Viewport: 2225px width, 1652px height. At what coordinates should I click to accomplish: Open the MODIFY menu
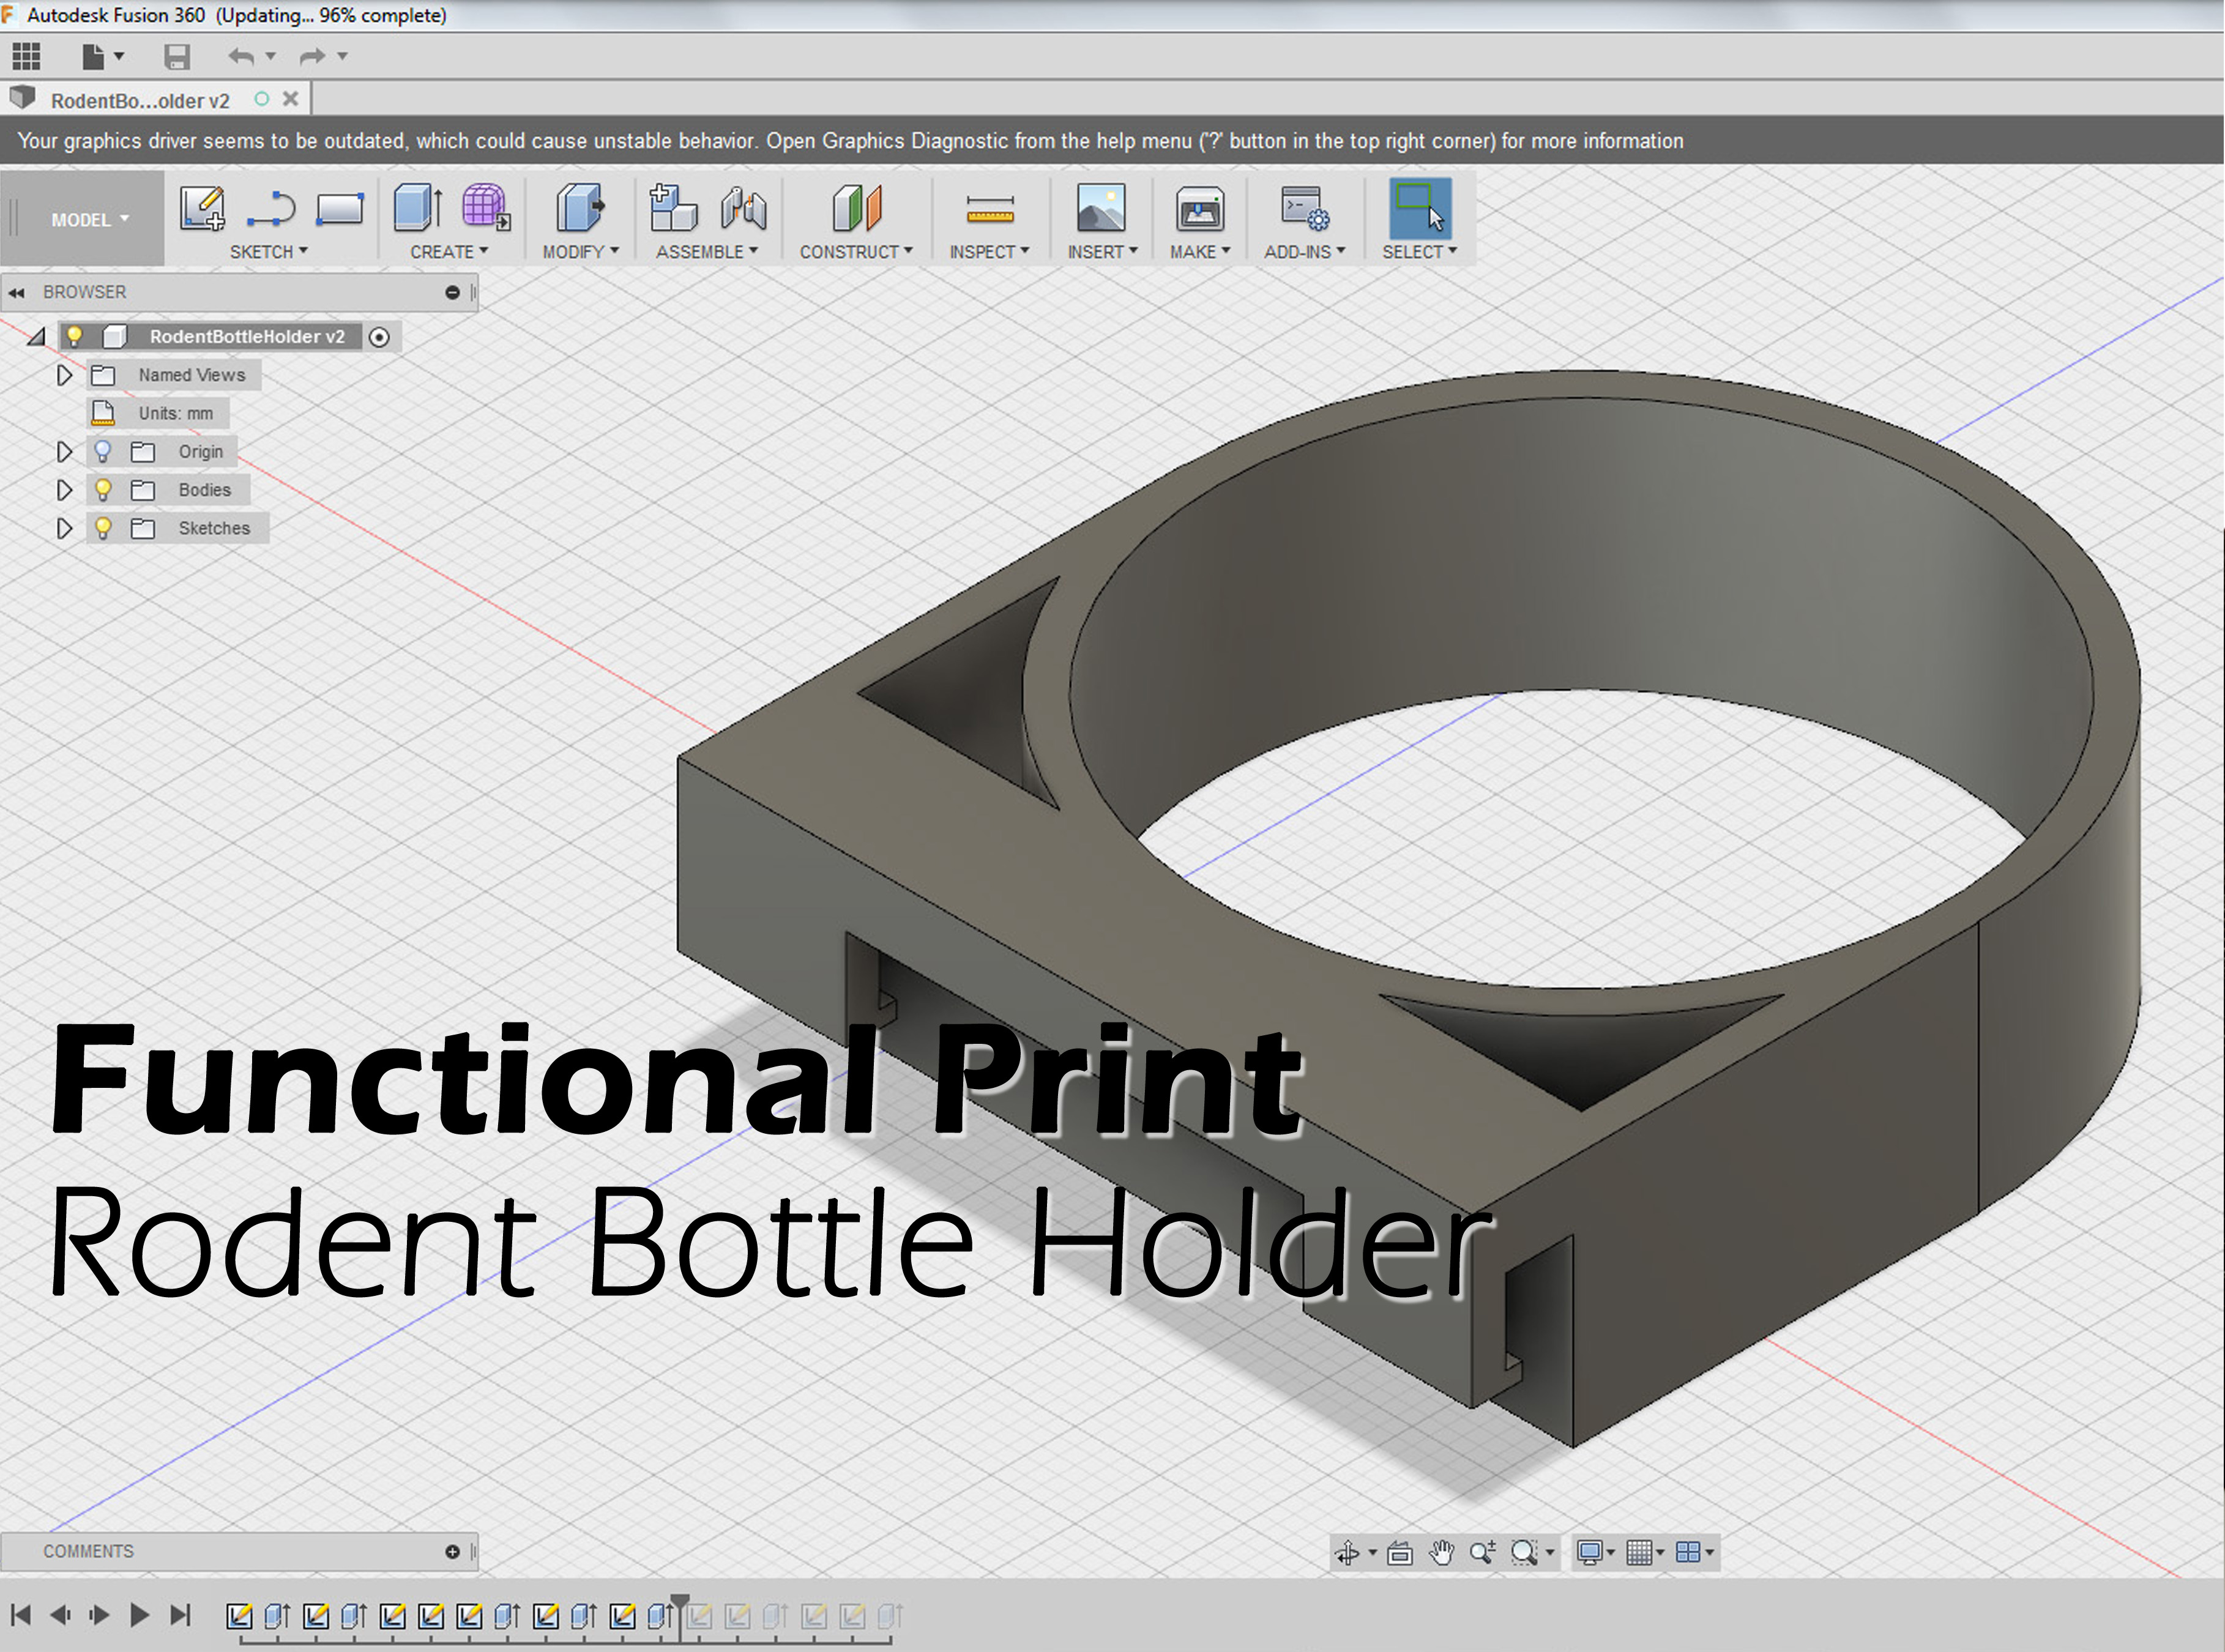click(x=581, y=252)
